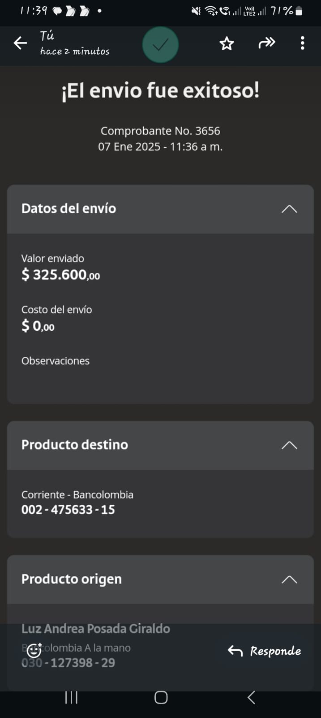
Task: Tap the sender name Tú
Action: [47, 36]
